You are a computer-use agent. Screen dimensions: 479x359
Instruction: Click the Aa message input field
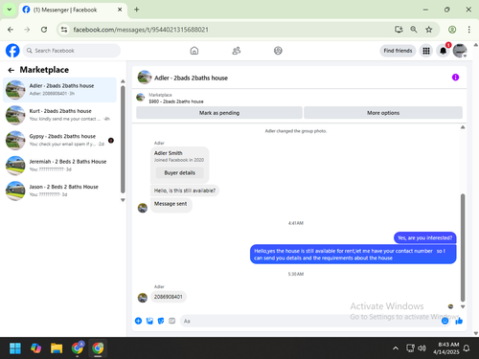(308, 321)
